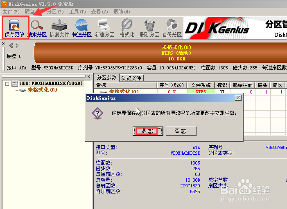Screen dimensions: 287x209
Task: Go to previous disk with left arrow
Action: pyautogui.click(x=11, y=45)
